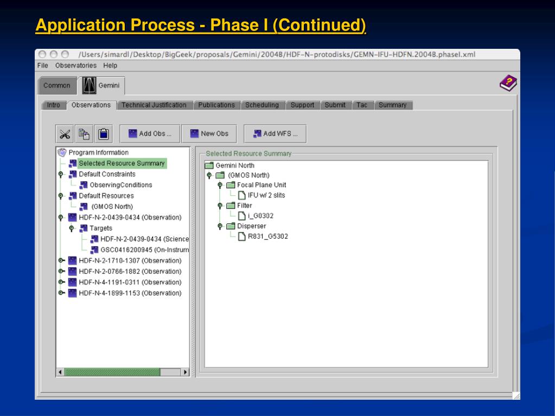Open the Tac tab
Screen dimensions: 555x416
coord(362,105)
